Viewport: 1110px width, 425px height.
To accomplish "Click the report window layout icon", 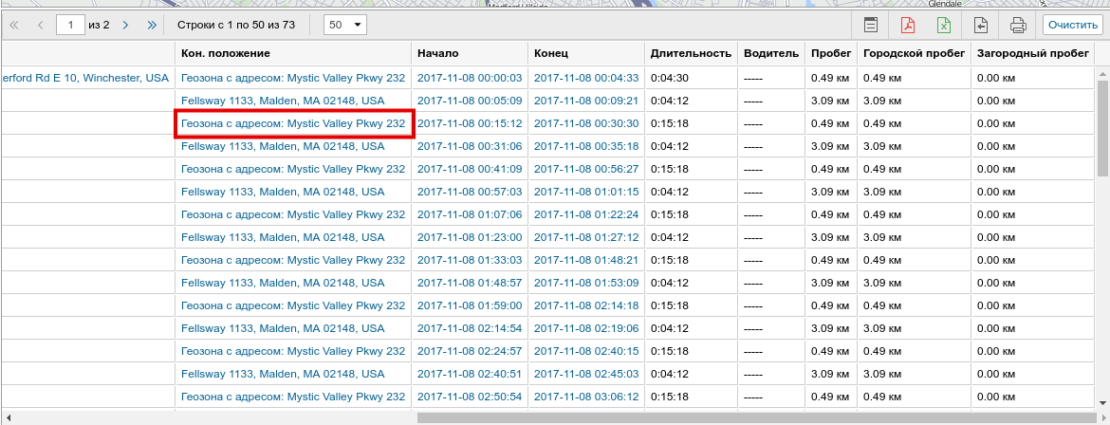I will pyautogui.click(x=870, y=25).
